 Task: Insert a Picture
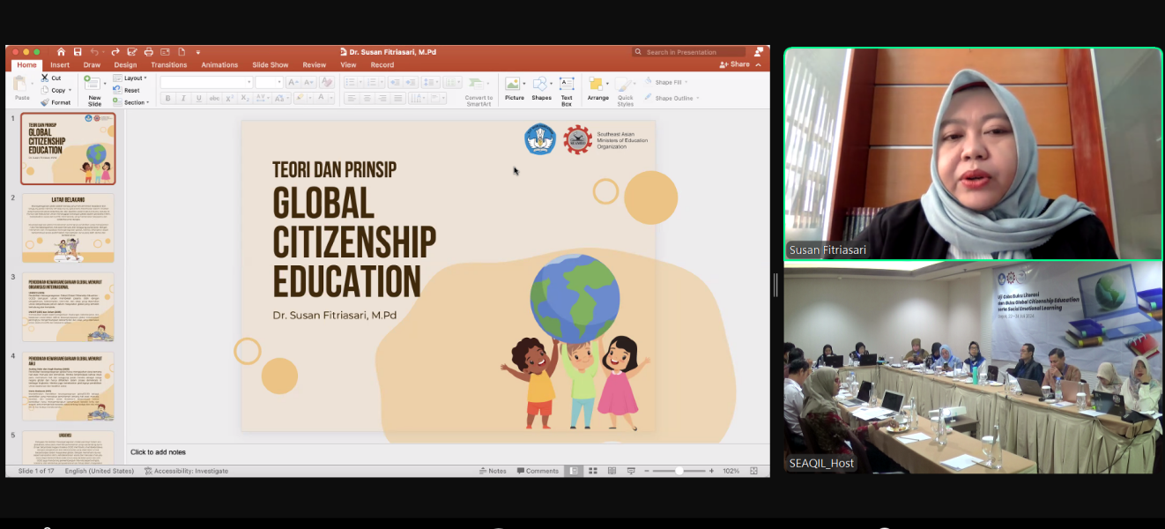point(513,88)
